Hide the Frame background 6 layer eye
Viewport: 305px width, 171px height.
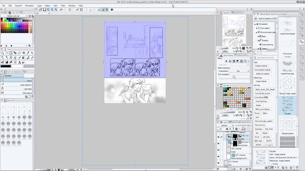click(218, 156)
